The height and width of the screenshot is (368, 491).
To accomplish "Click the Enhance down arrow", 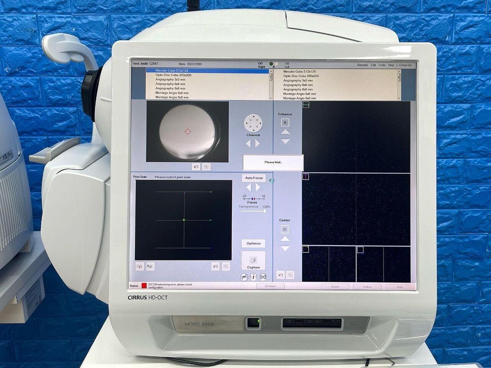I will pyautogui.click(x=285, y=141).
